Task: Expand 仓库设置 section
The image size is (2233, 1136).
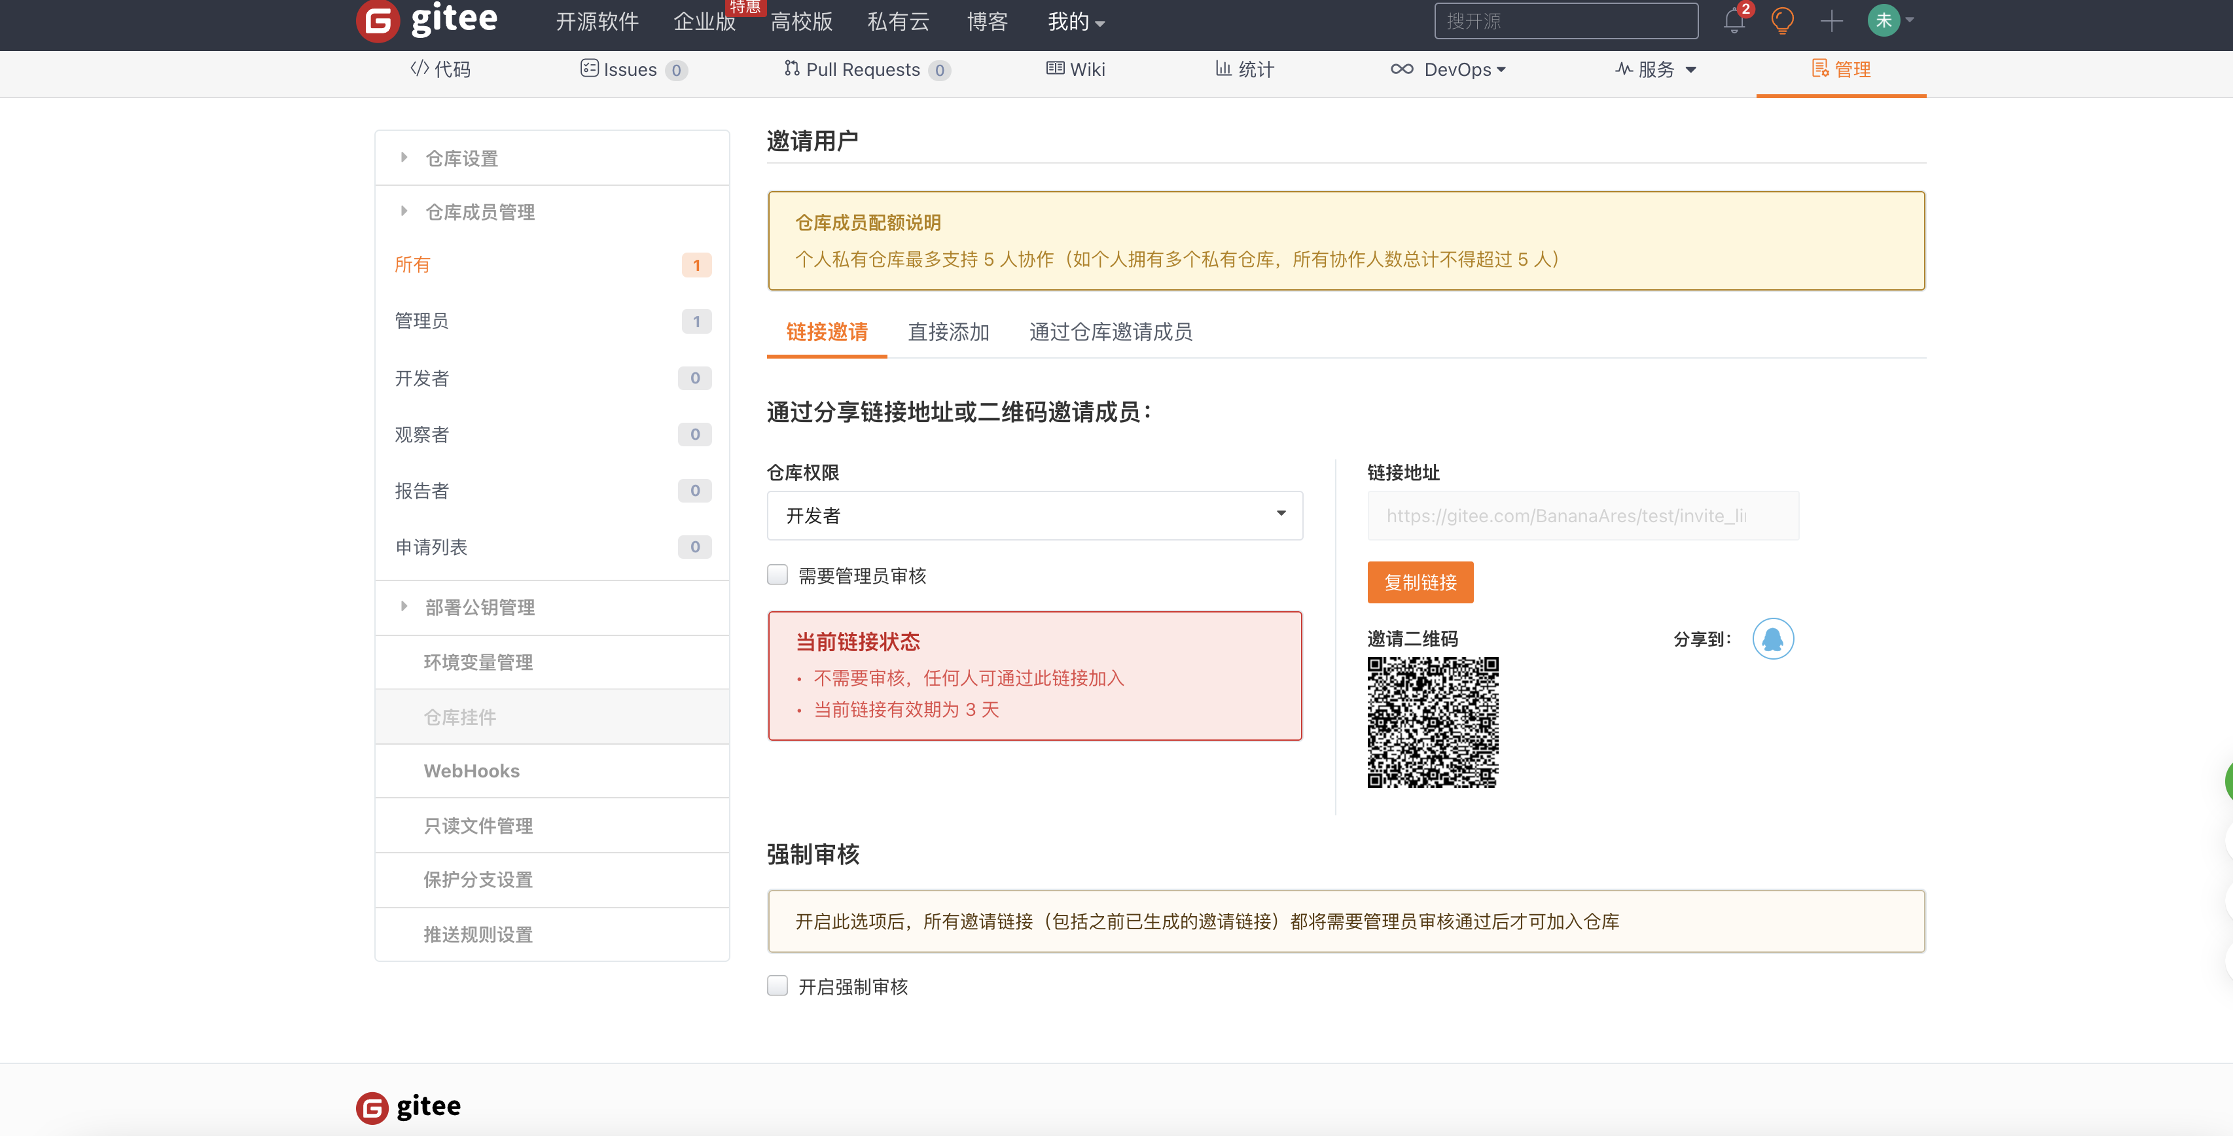Action: click(x=552, y=158)
